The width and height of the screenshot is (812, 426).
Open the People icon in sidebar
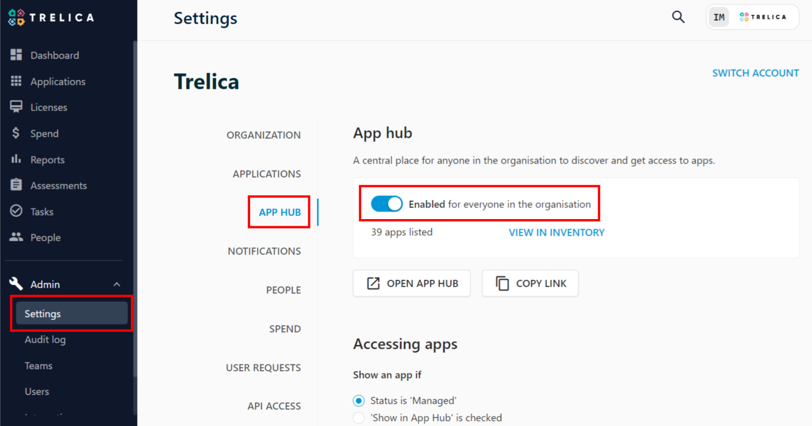tap(16, 237)
